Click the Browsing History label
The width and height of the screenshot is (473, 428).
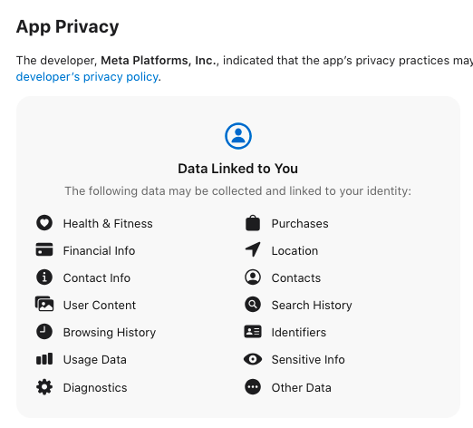[x=110, y=333]
